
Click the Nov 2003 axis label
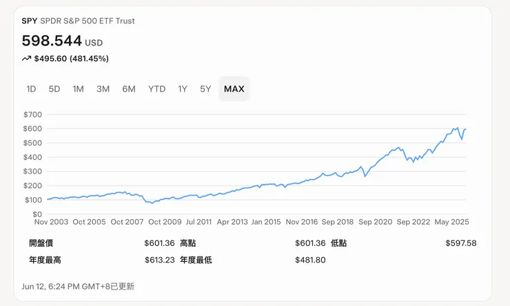[52, 222]
